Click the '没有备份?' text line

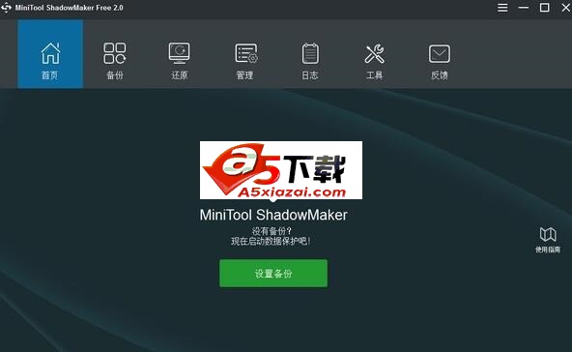tap(272, 231)
